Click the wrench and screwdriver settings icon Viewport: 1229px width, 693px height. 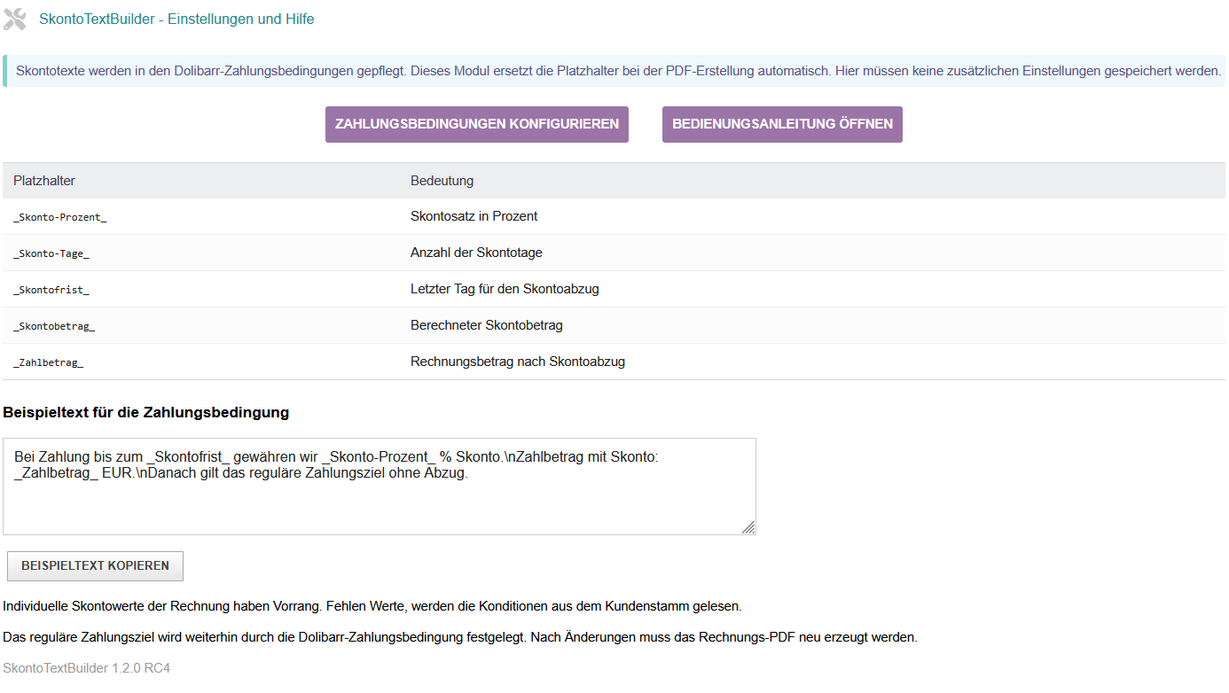pos(15,19)
